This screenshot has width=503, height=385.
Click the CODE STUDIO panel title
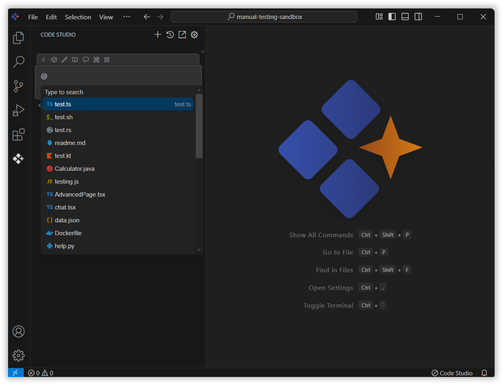(x=58, y=35)
